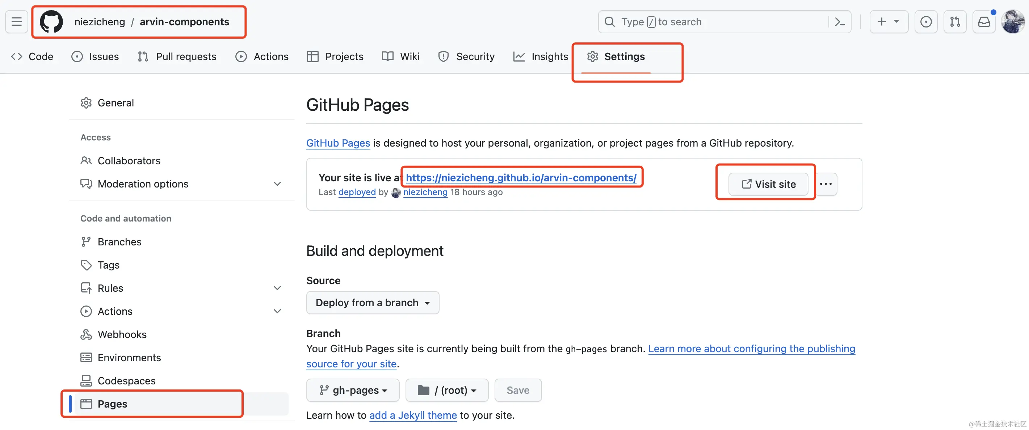Screen dimensions: 1029x430
Task: Select Pages in settings sidebar
Action: tap(182, 404)
